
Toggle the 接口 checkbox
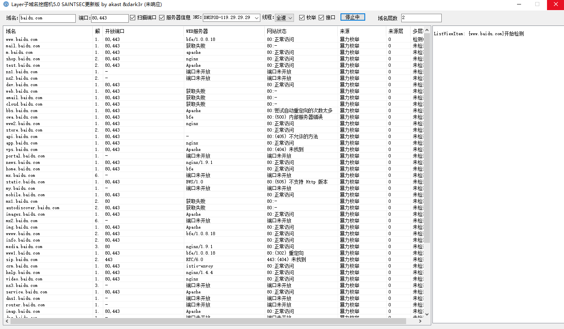coord(321,18)
